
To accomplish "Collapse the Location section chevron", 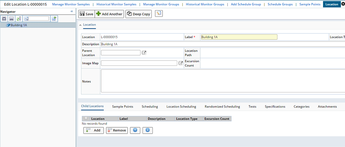I will pos(80,25).
